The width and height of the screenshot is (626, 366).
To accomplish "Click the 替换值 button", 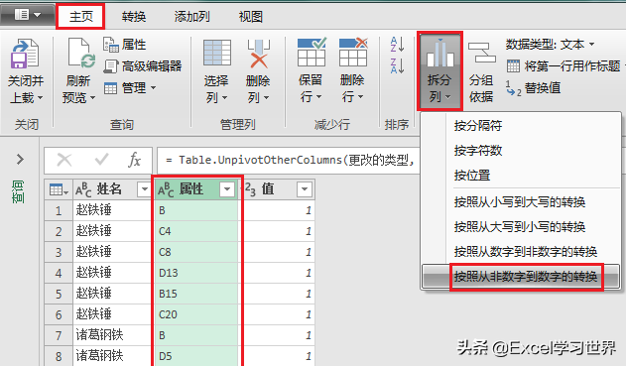I will 534,88.
